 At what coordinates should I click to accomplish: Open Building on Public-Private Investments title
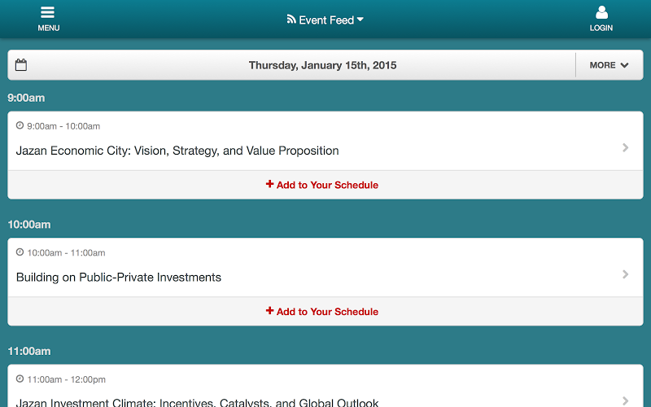[x=119, y=277]
